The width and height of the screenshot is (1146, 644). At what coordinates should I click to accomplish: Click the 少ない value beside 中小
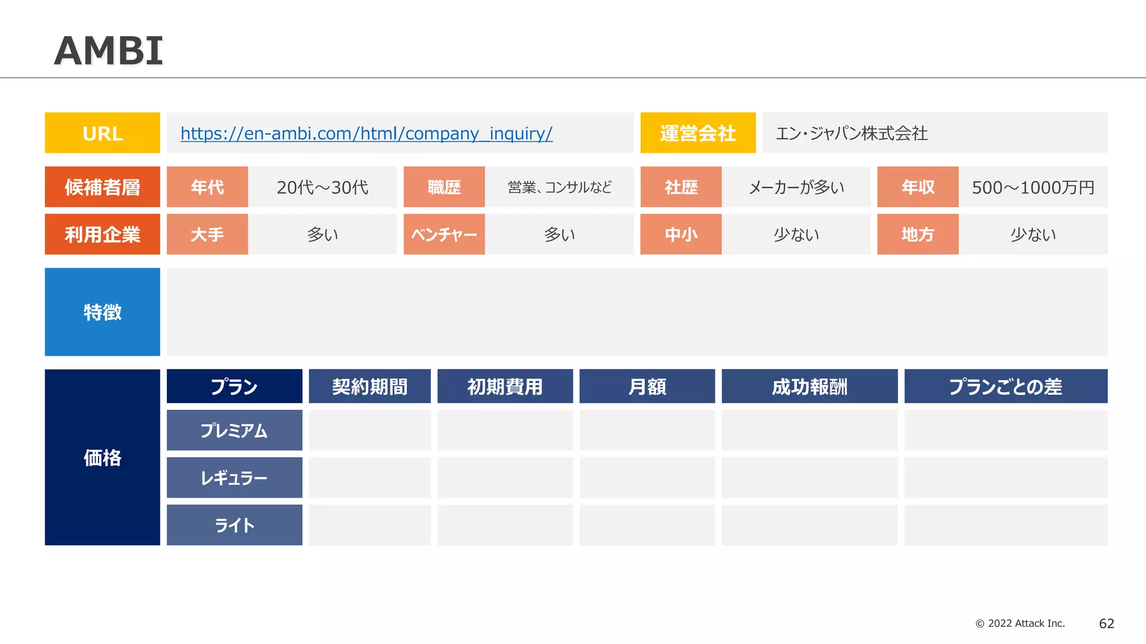[x=796, y=234]
